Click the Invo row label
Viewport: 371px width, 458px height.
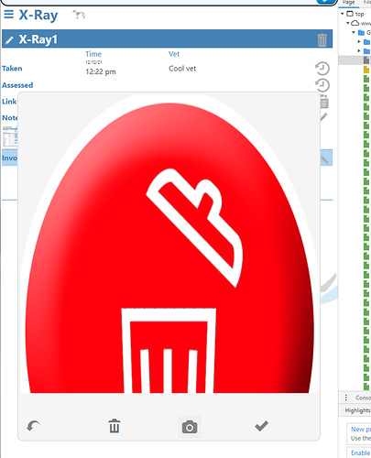pos(9,158)
